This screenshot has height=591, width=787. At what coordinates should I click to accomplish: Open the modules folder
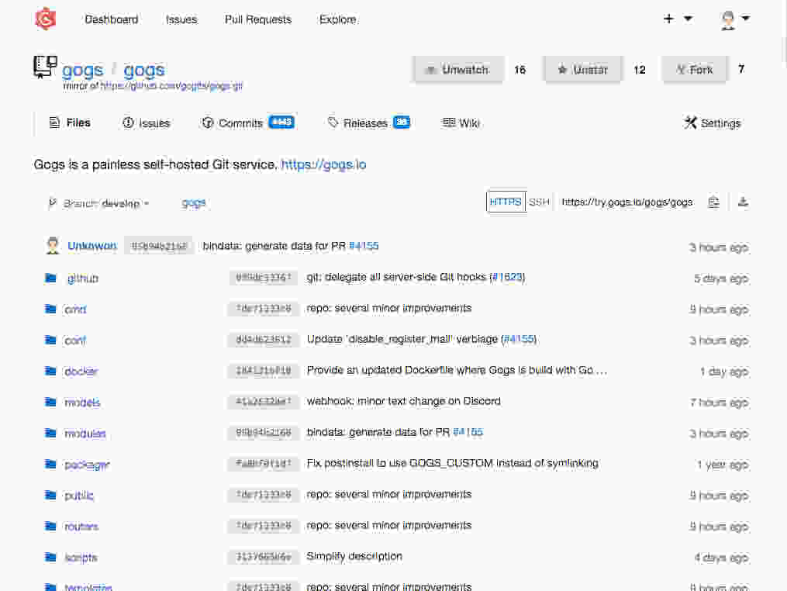85,434
